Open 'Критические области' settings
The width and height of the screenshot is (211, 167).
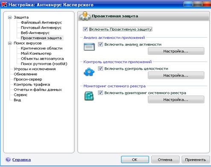coord(41,48)
